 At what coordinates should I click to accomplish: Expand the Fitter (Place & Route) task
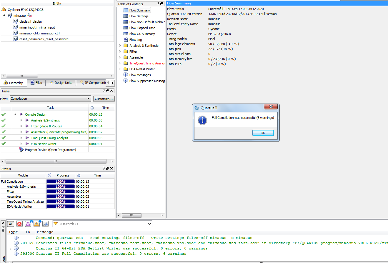tap(21, 126)
